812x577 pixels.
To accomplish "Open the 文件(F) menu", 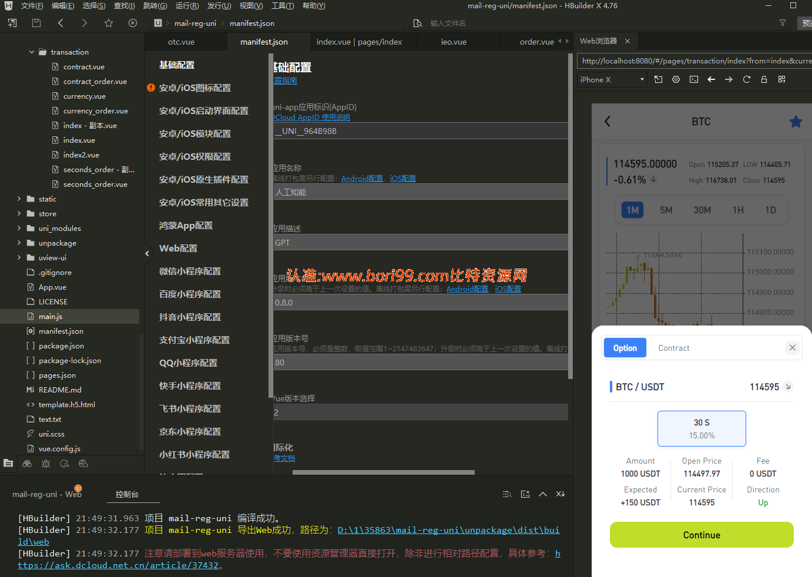I will tap(32, 6).
